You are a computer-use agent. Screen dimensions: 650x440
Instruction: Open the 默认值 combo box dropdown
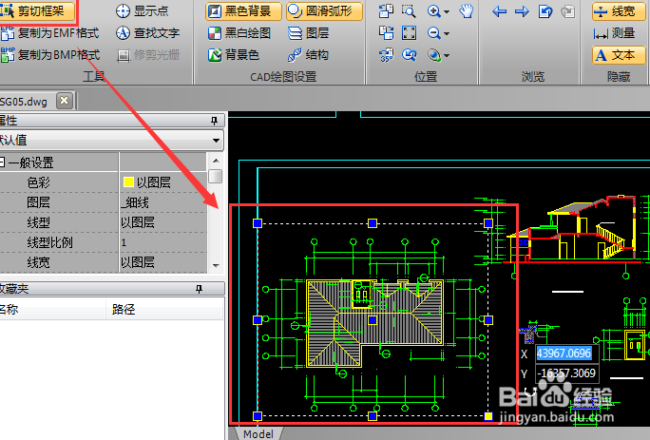pyautogui.click(x=216, y=140)
